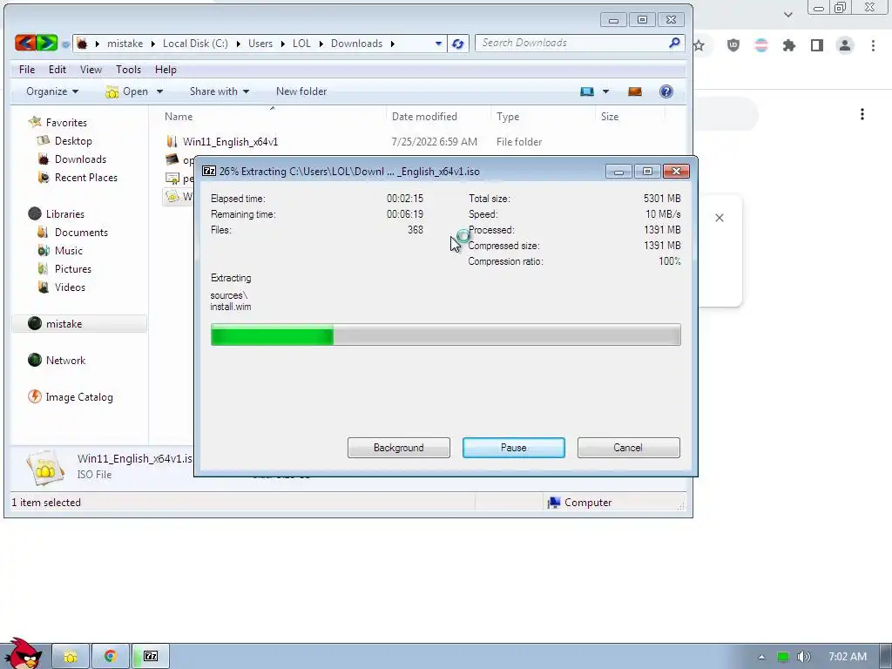This screenshot has height=669, width=892.
Task: Open Recent Places in sidebar
Action: [86, 178]
